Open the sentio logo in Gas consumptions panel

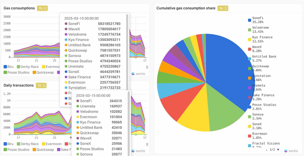[138, 73]
